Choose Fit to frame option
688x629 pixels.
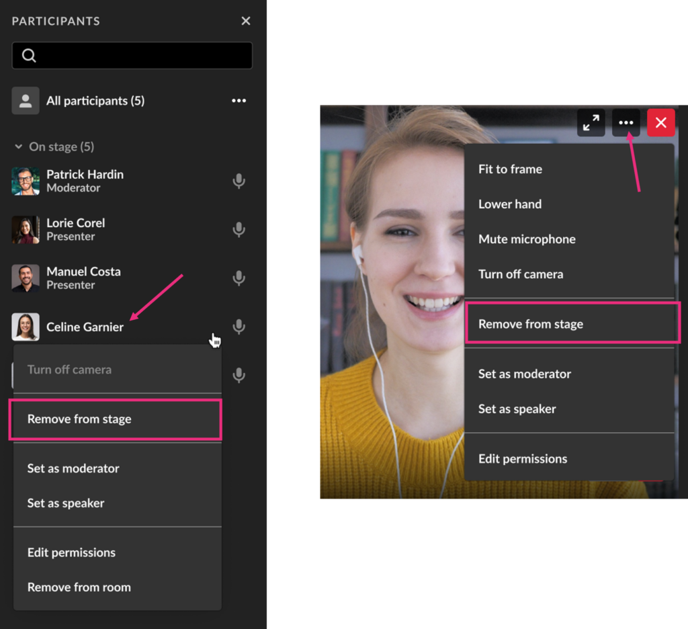(510, 169)
